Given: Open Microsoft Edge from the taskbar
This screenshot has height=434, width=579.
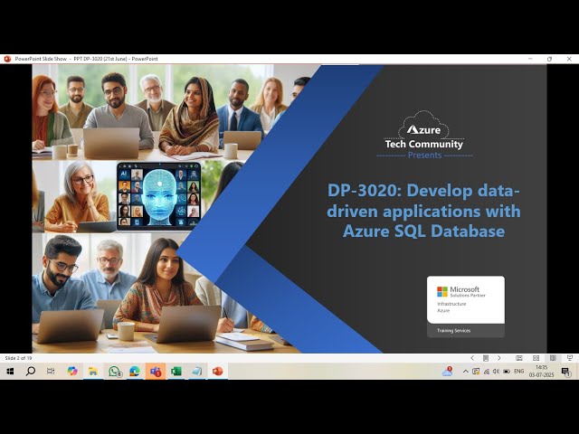Looking at the screenshot, I should point(135,372).
